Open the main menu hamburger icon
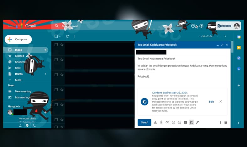Screen dimensions: 247x147 [x=10, y=26]
